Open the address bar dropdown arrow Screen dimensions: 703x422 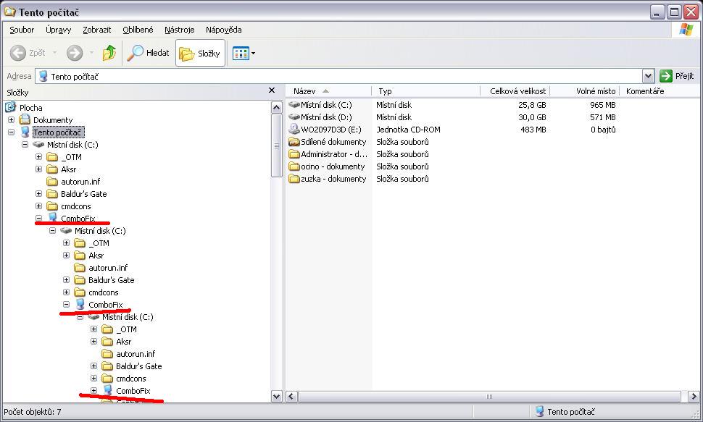(x=648, y=76)
